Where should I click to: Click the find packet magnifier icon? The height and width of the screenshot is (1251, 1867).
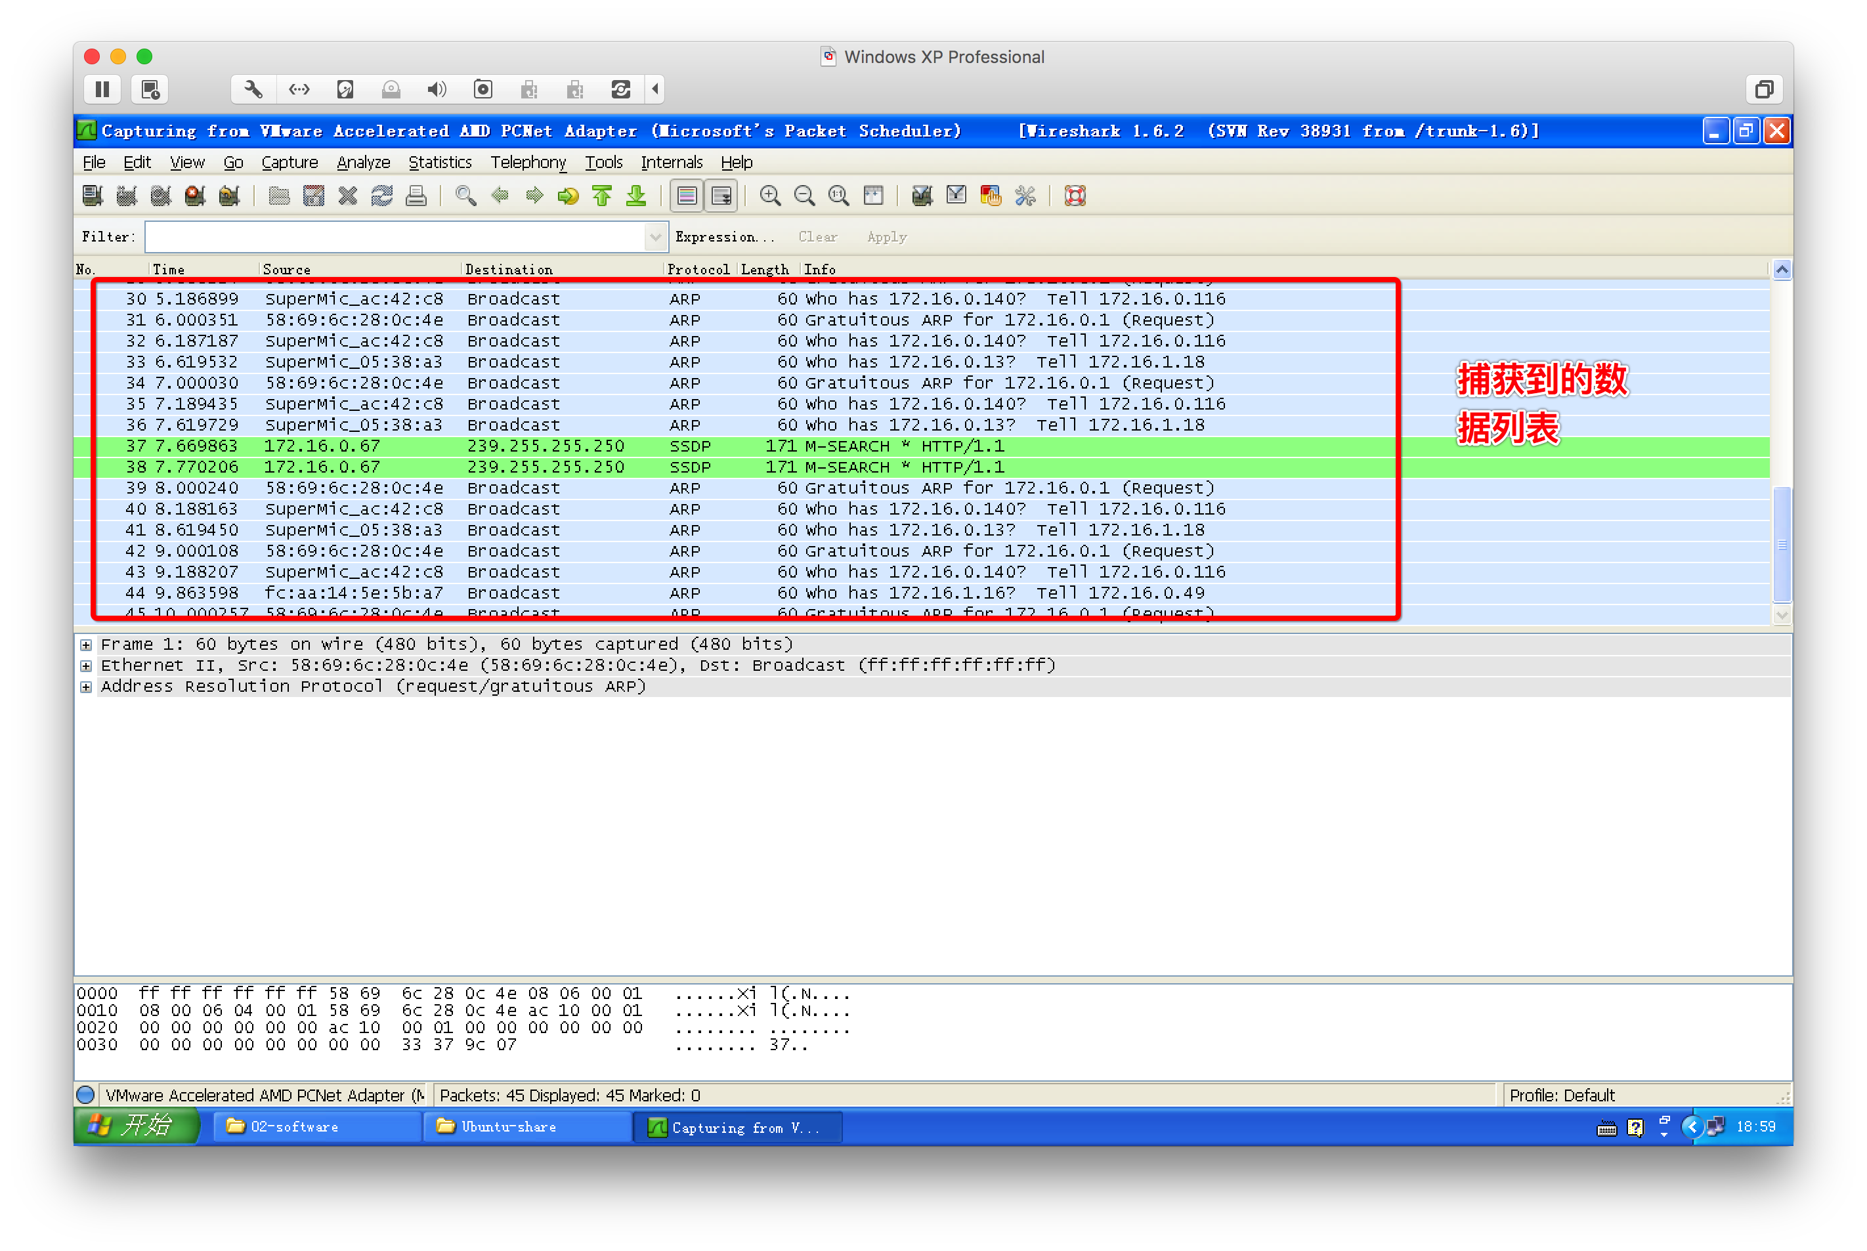point(465,196)
